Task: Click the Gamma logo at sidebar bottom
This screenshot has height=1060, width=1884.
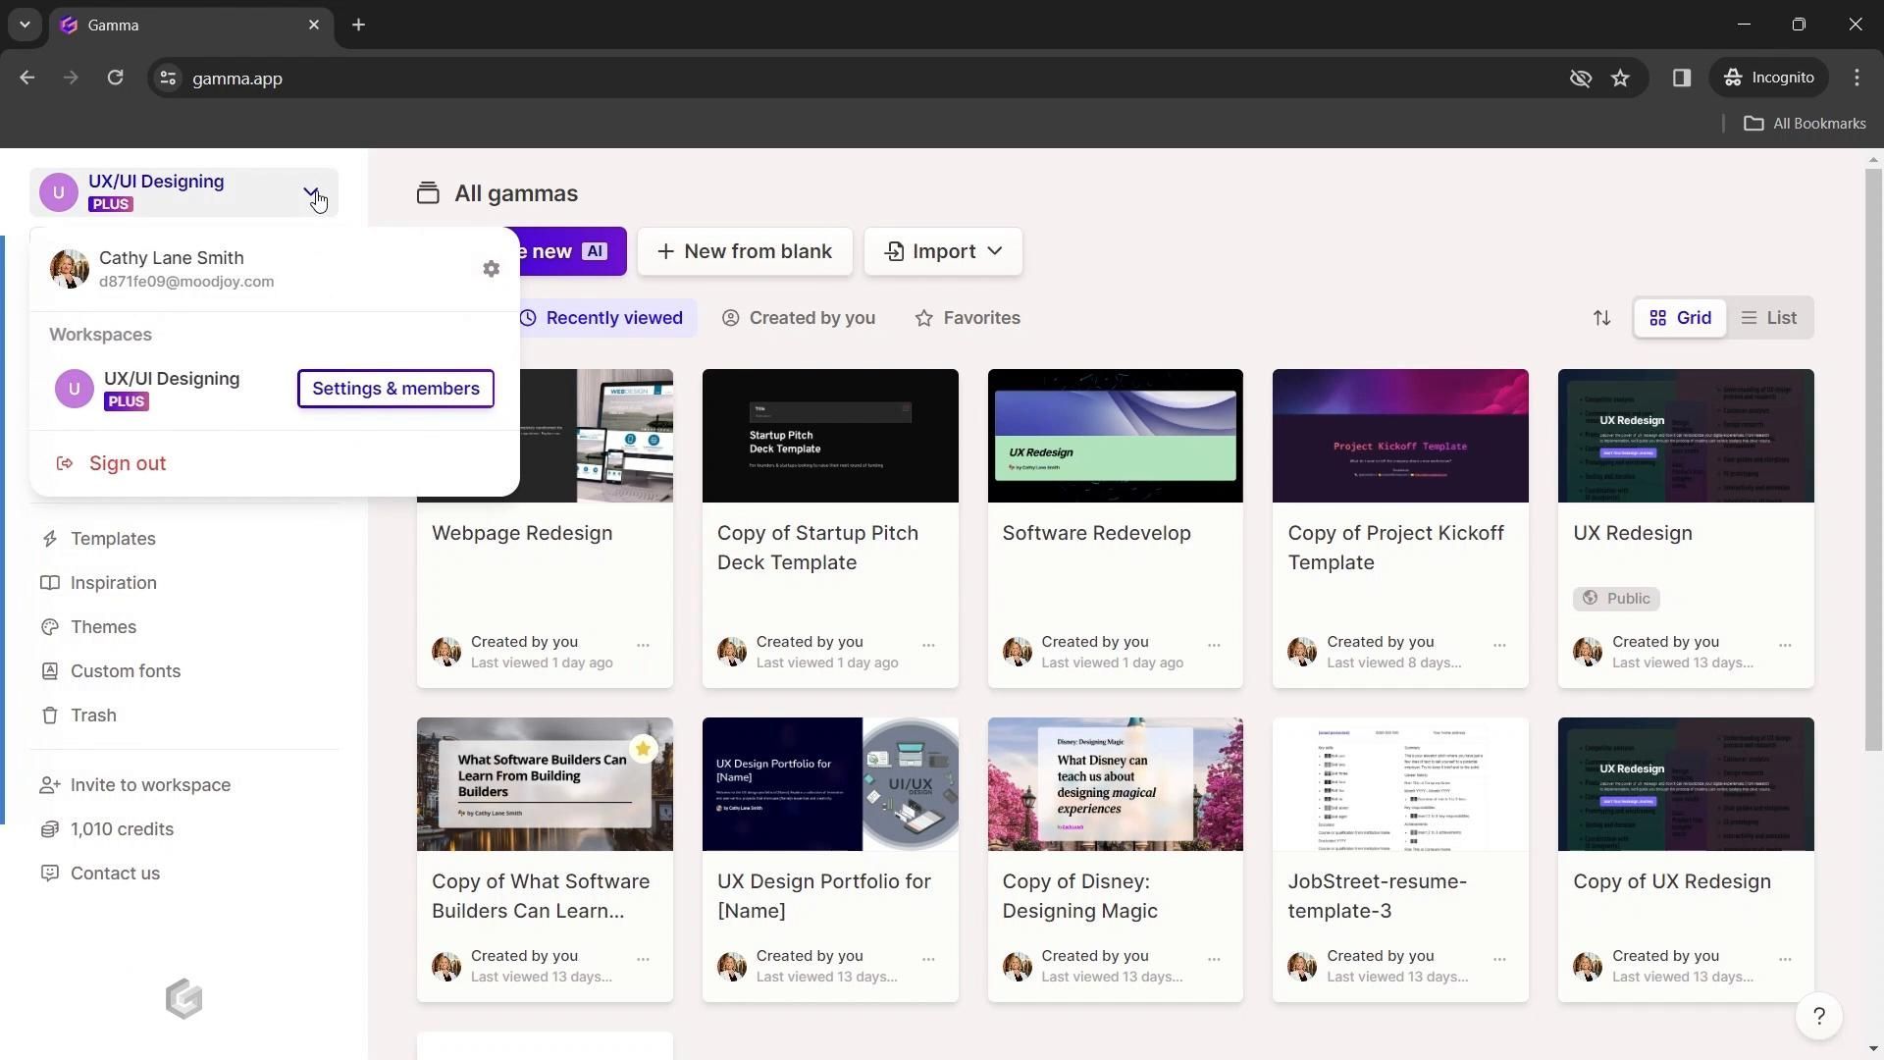Action: [183, 999]
